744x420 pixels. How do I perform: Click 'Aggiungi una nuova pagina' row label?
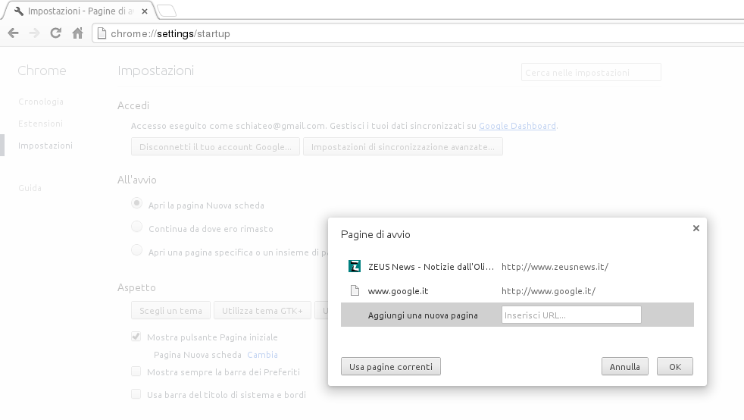coord(423,315)
